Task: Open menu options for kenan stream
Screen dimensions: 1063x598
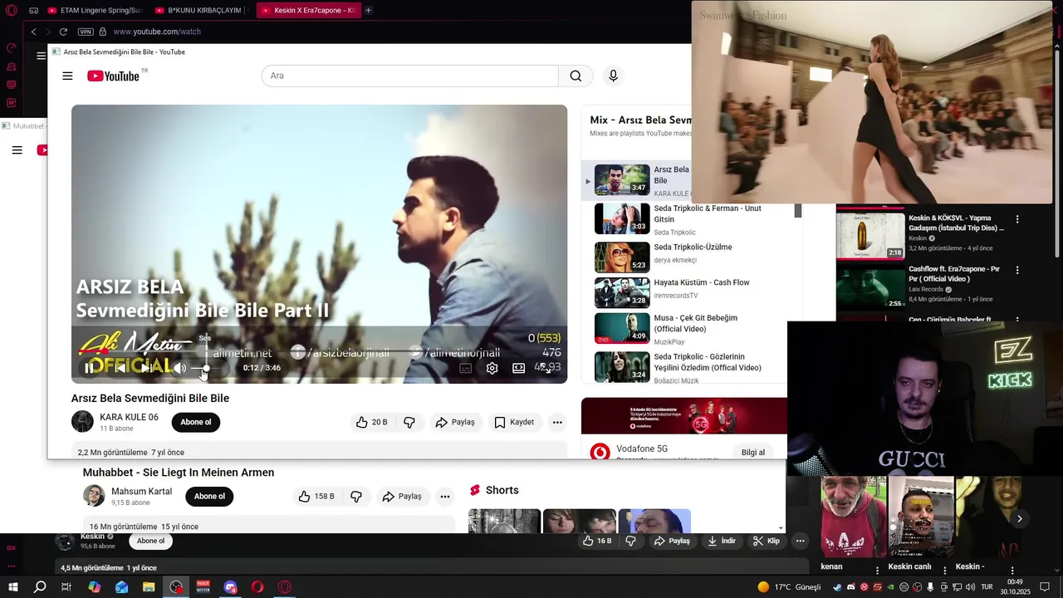Action: [877, 571]
